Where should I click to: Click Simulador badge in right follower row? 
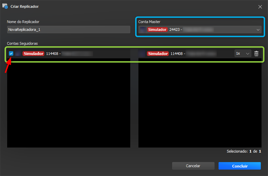(158, 54)
